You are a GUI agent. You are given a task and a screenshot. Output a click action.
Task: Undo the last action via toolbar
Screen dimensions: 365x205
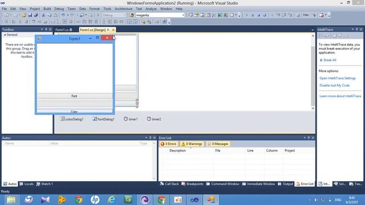pos(63,15)
